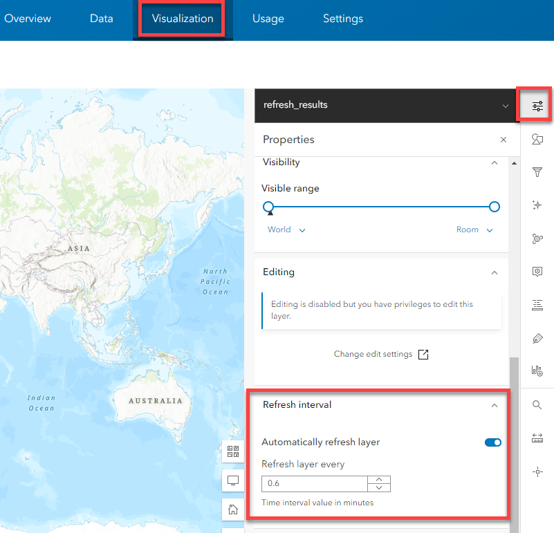Click the Home default extent button
Image resolution: width=554 pixels, height=533 pixels.
[233, 510]
